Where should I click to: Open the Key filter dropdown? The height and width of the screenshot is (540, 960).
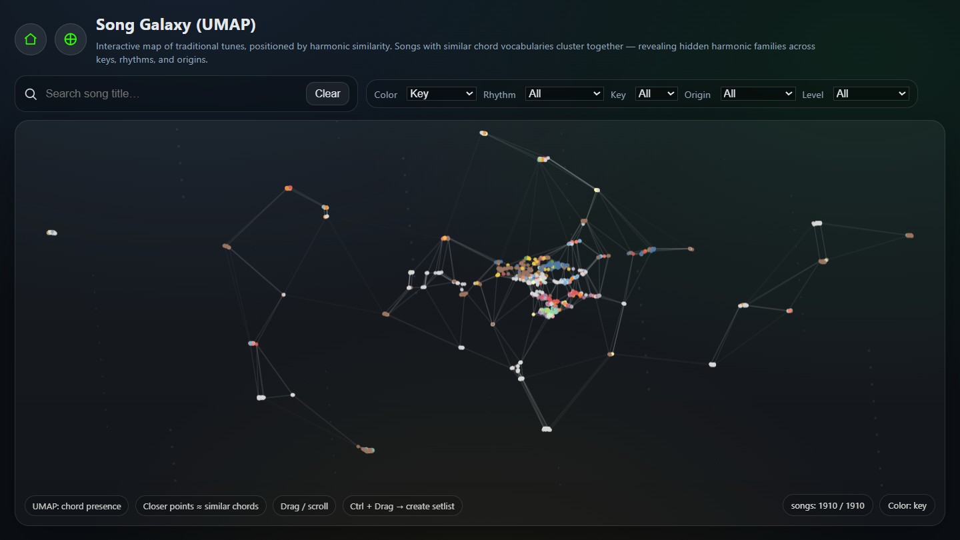[656, 93]
